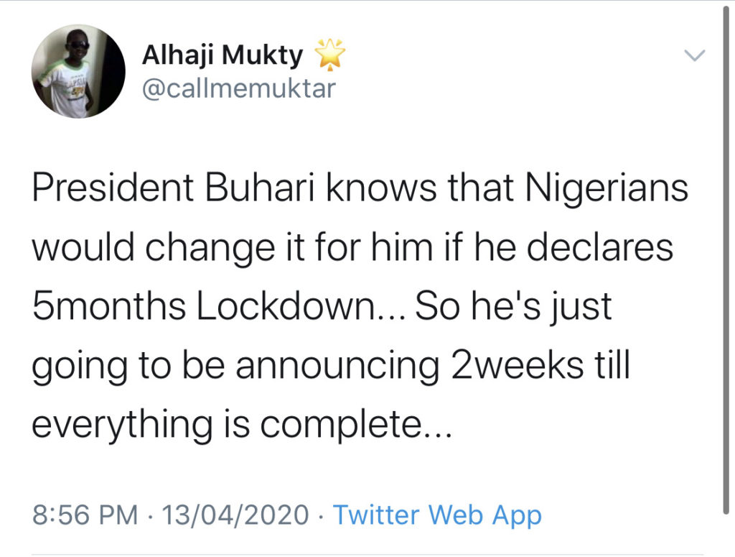Click the words So he's just
The width and height of the screenshot is (735, 557).
514,308
